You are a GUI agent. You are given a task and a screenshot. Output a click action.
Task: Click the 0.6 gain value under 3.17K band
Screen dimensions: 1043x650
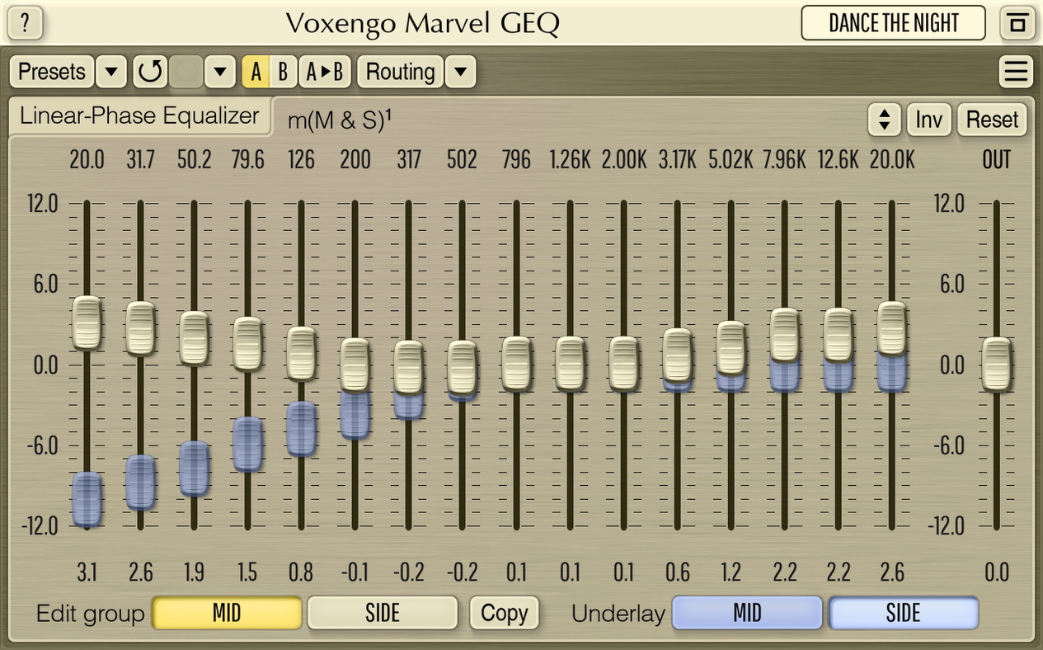pyautogui.click(x=678, y=572)
